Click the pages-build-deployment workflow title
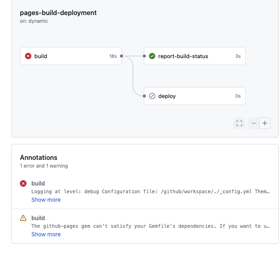This screenshot has width=280, height=253. 58,13
